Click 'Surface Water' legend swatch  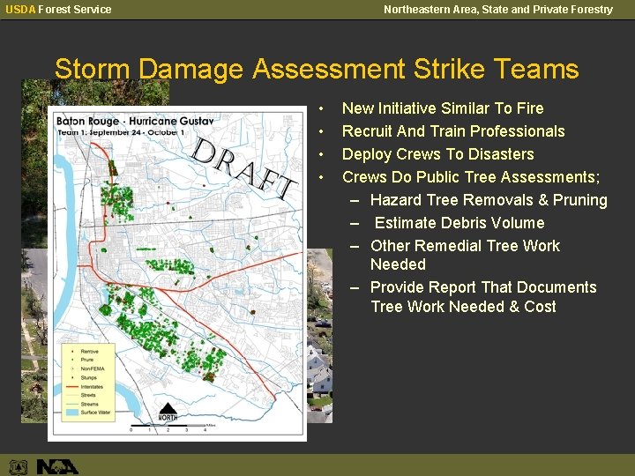(x=71, y=413)
